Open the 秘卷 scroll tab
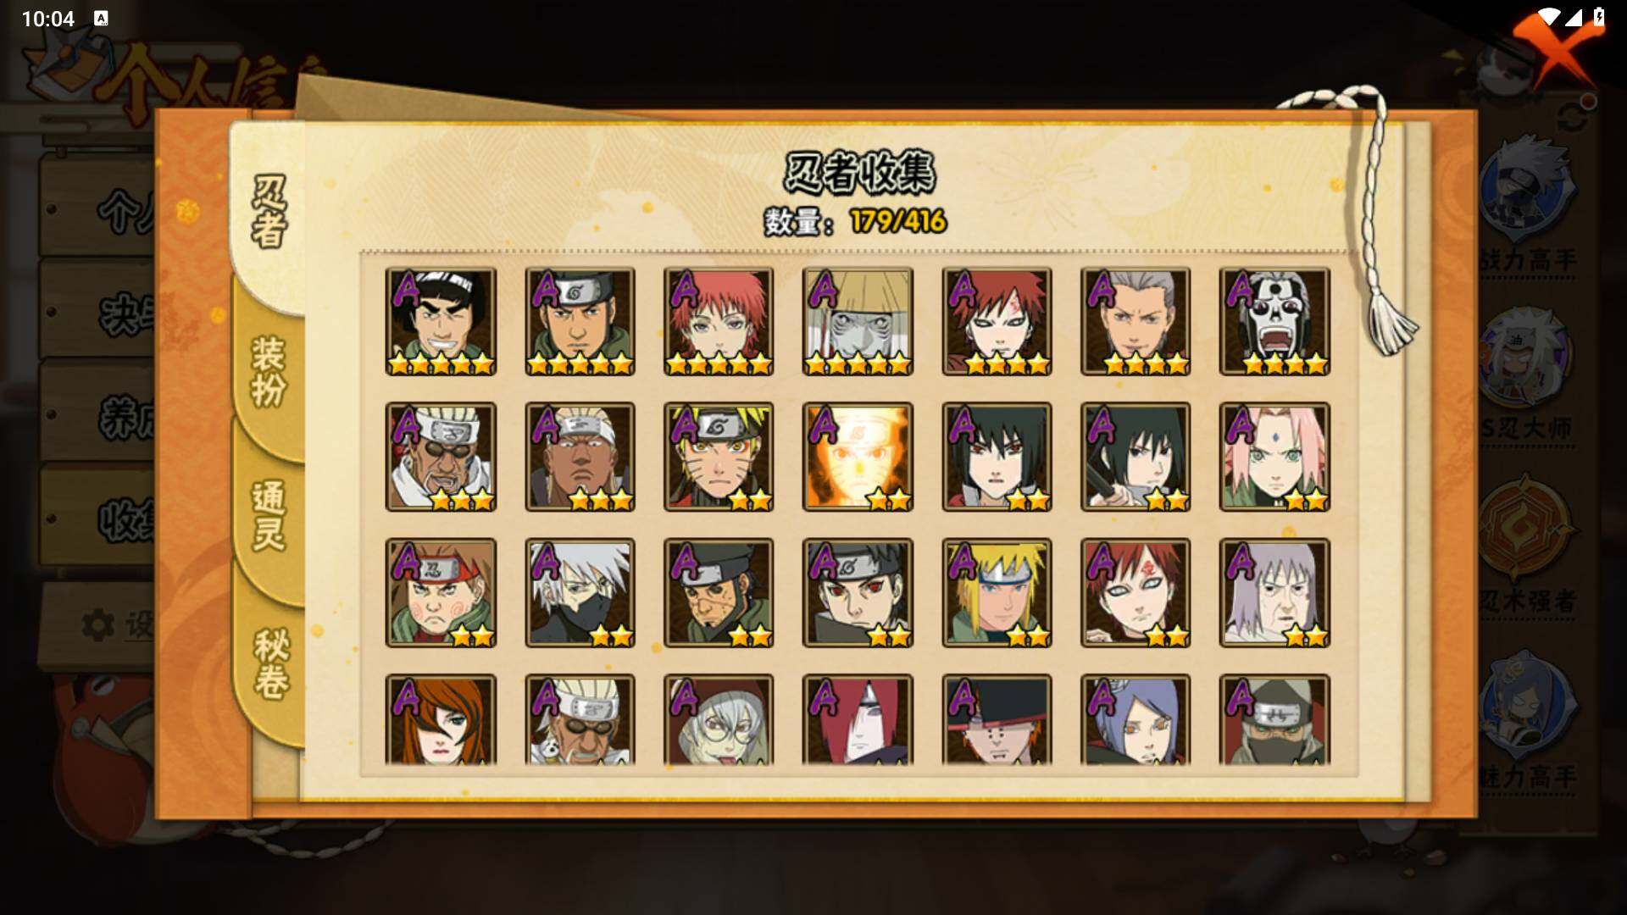This screenshot has width=1627, height=915. point(271,663)
